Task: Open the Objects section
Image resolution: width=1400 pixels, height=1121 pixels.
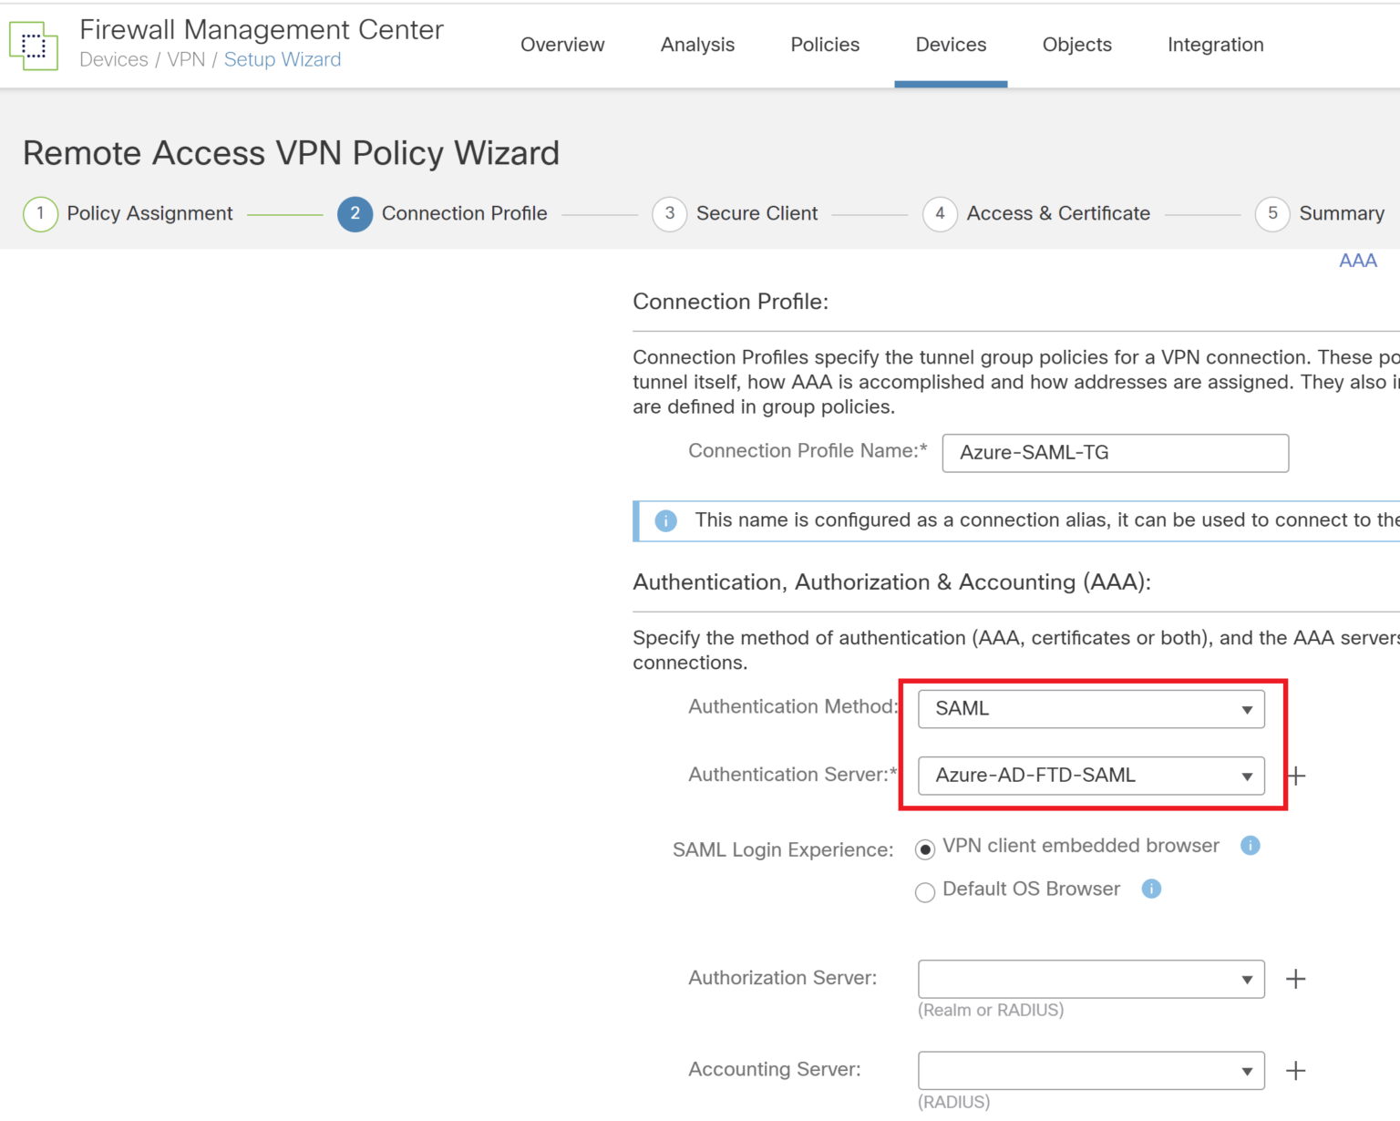Action: coord(1076,44)
